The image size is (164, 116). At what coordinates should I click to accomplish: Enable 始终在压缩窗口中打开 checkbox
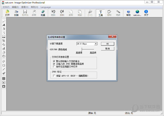[x=54, y=66]
